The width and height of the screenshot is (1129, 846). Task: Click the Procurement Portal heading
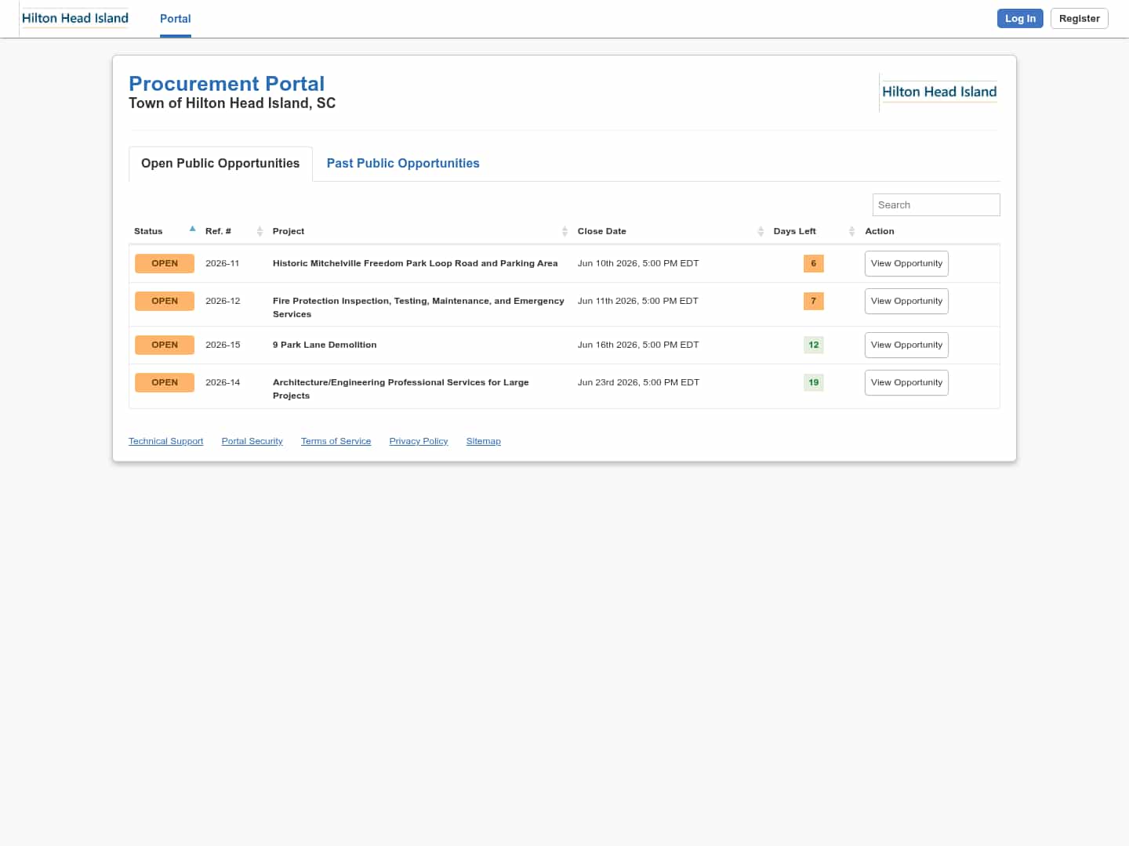point(227,84)
